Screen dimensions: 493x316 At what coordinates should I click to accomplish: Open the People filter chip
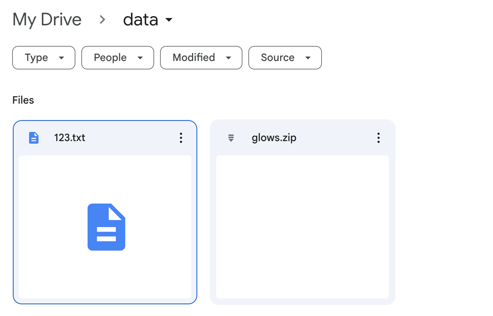[x=118, y=58]
